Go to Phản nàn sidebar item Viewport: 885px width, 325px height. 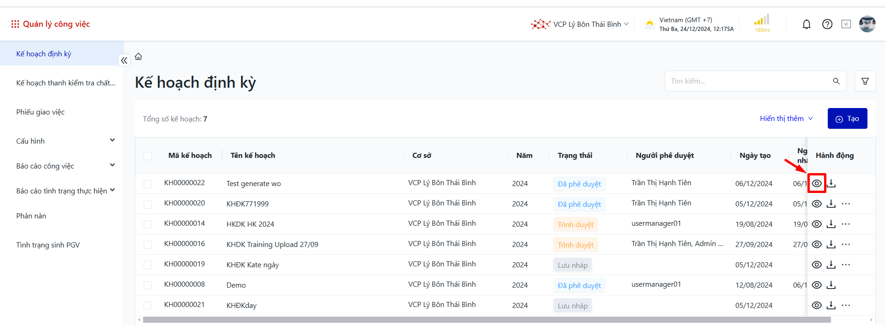click(x=31, y=216)
